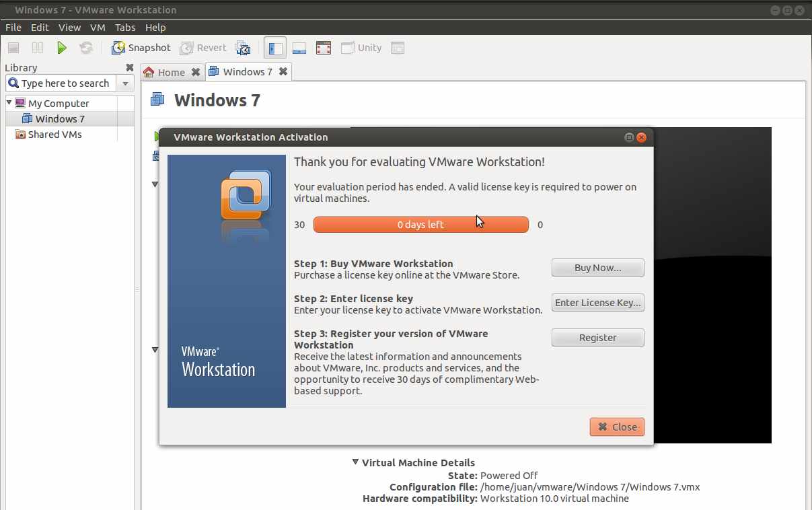Click the 0 days left progress bar
The width and height of the screenshot is (812, 510).
(421, 225)
